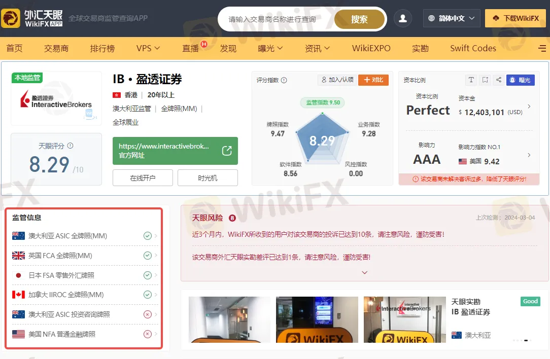
Task: Click the Interactive Brokers logo
Action: [x=56, y=99]
